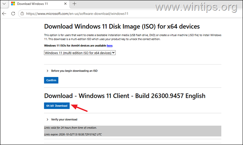Select the 'Download Windows 11 Disk Image (ISO)' heading
Screen dimensions: 243x145
click(122, 26)
